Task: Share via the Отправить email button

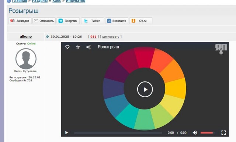Action: coord(44,21)
